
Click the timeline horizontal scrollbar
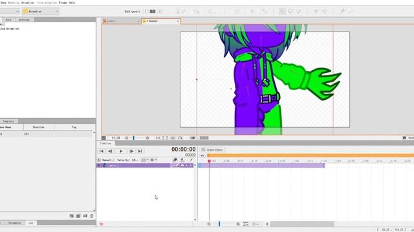pyautogui.click(x=302, y=224)
